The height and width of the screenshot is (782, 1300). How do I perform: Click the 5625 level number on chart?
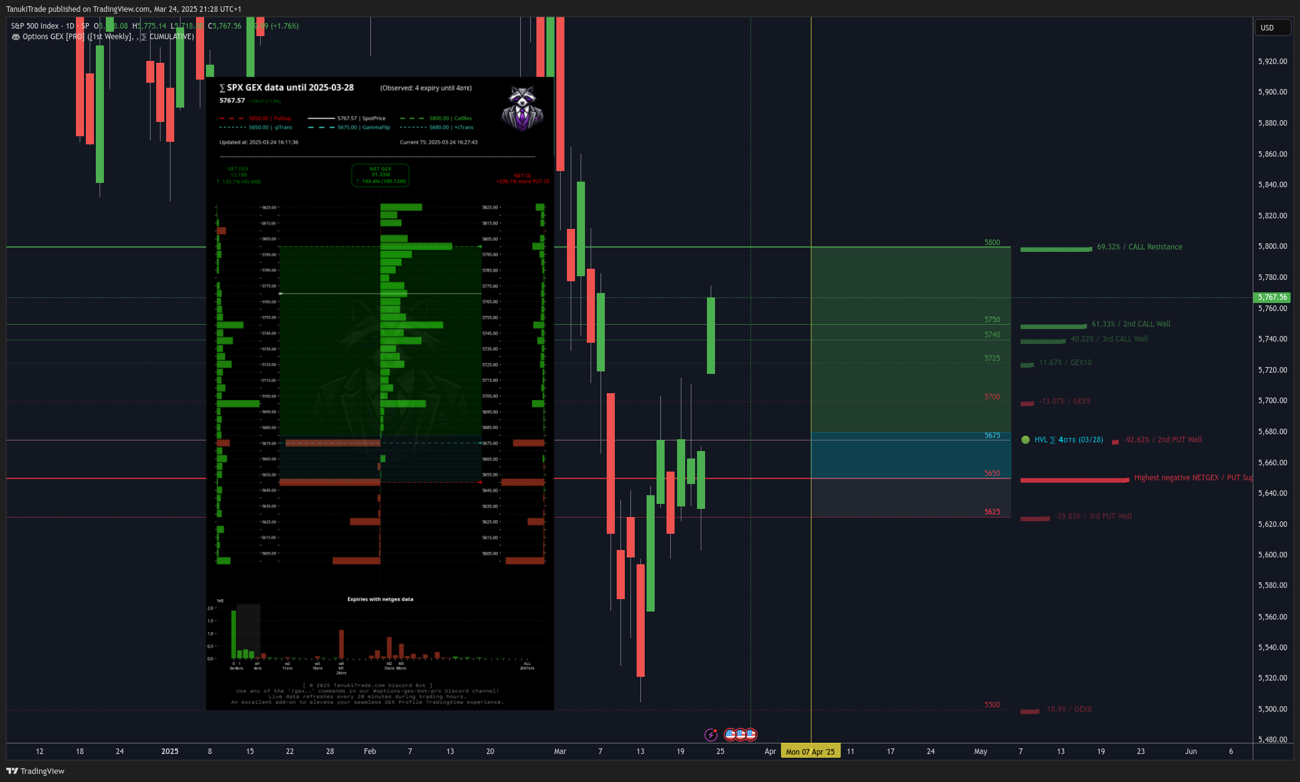point(992,512)
